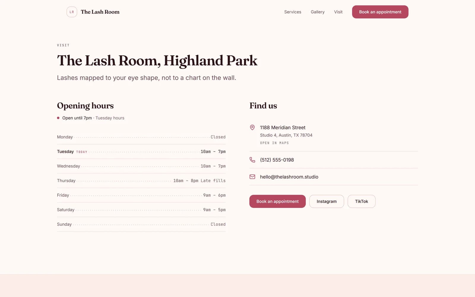Select the Friday row label
This screenshot has width=475, height=297.
point(63,195)
